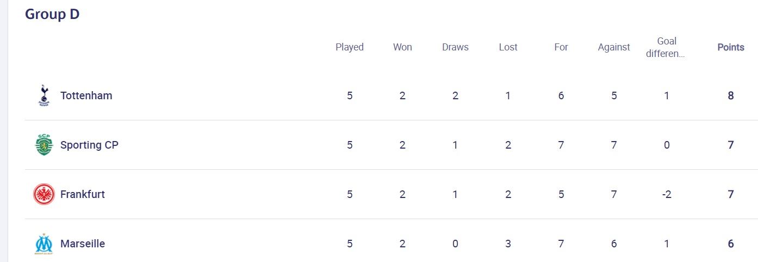Screen dimensions: 758x262
Task: Click Frankfurt's goal difference of -2
Action: 667,194
